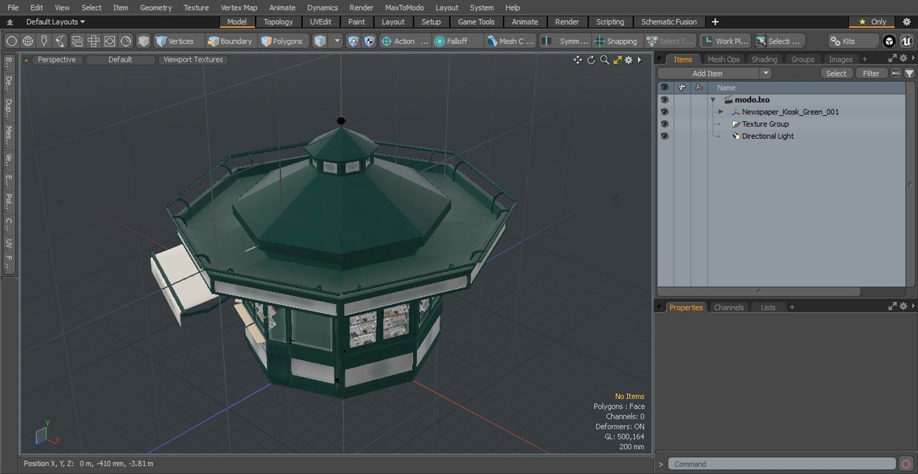Switch to the Game Tools layout tab

click(x=476, y=22)
